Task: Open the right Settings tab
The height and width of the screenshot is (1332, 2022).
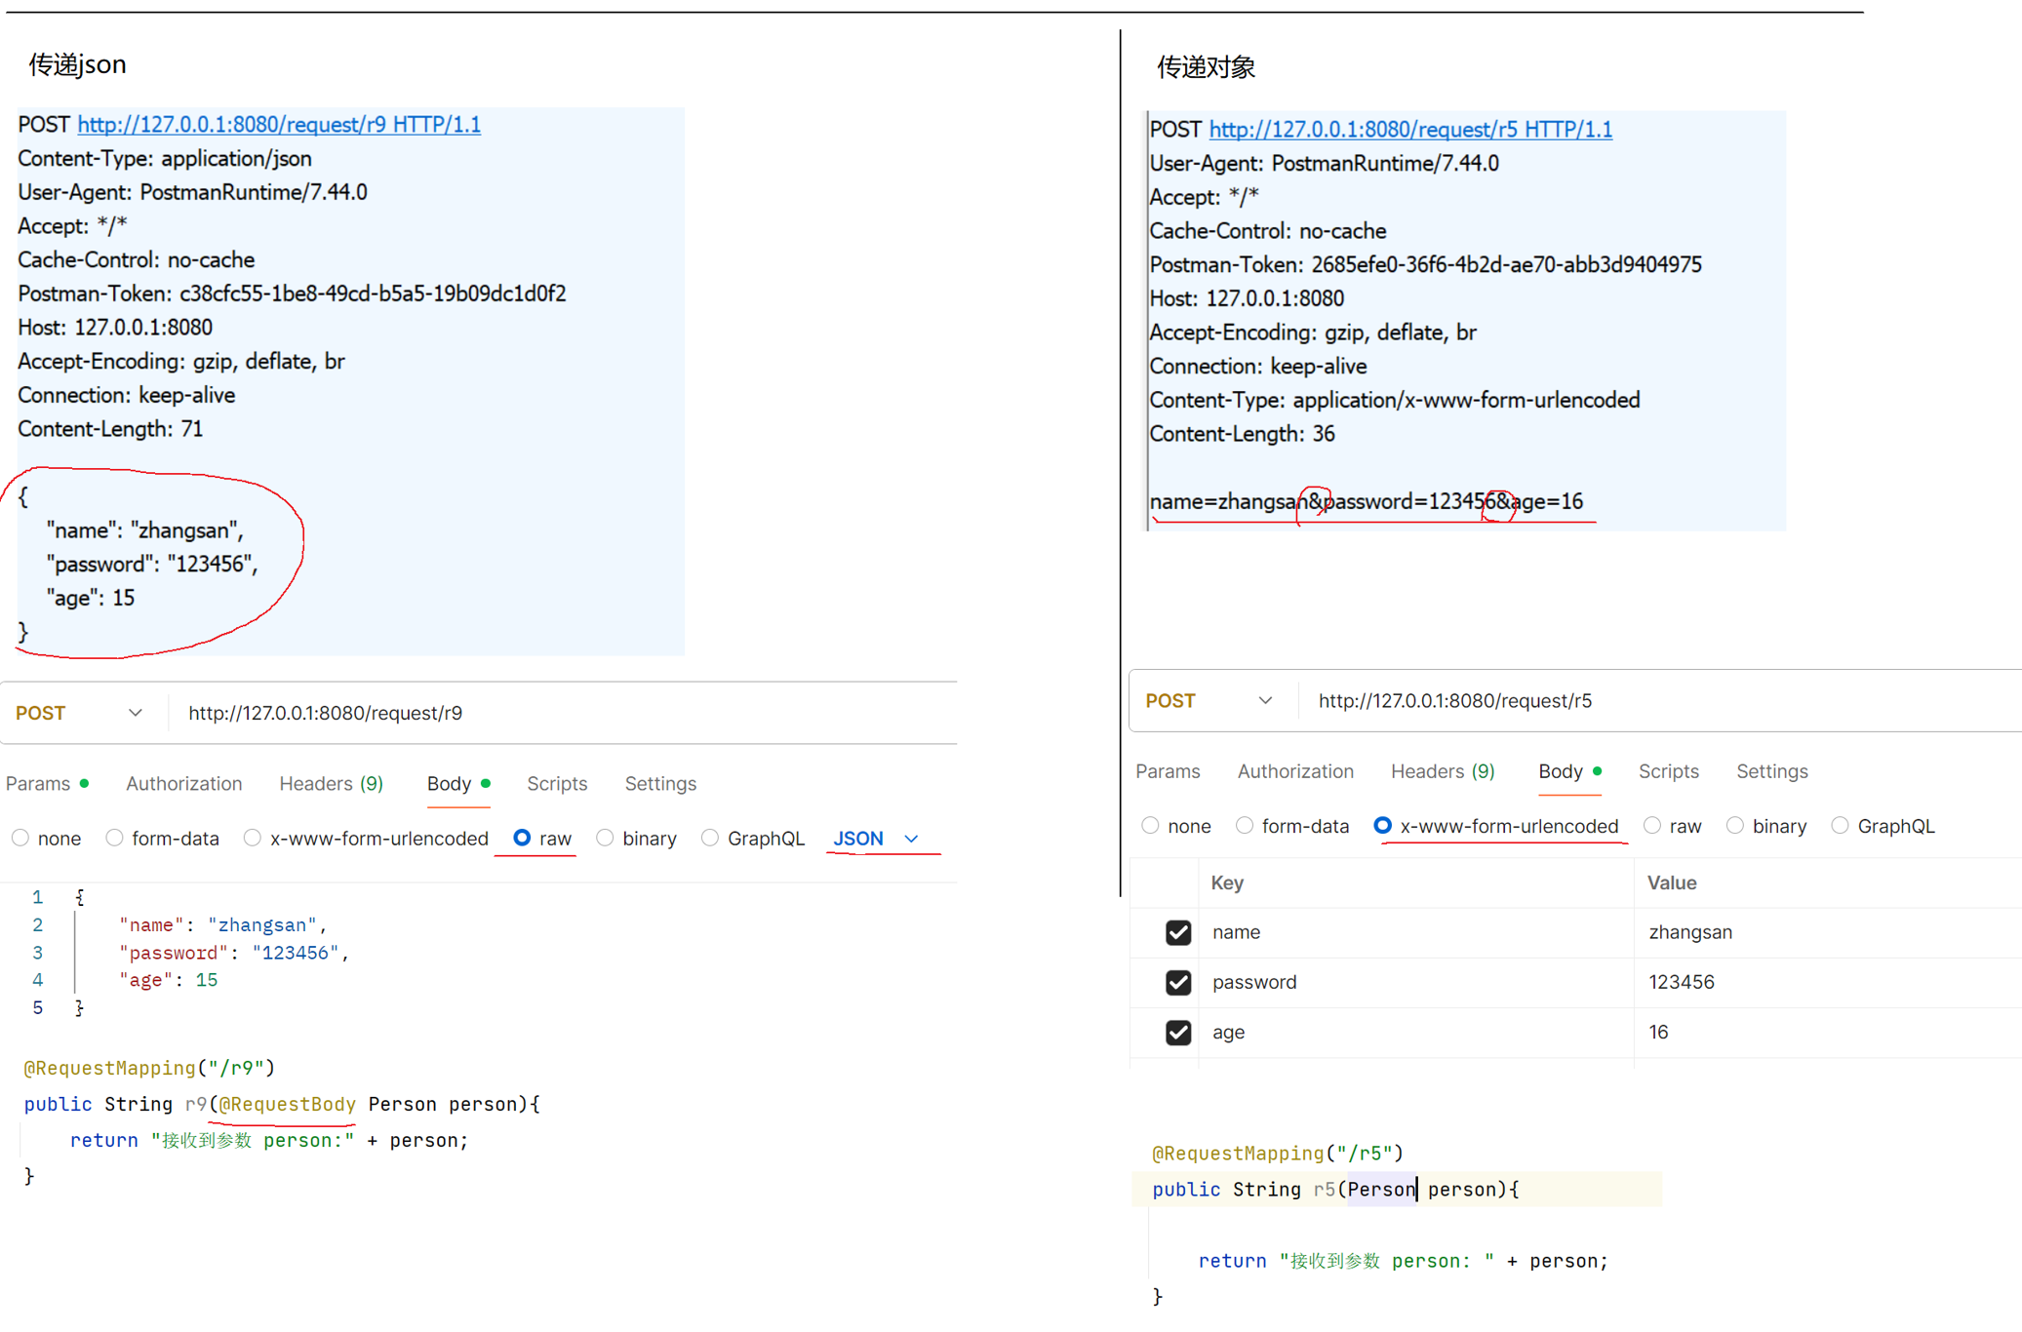Action: point(1771,771)
